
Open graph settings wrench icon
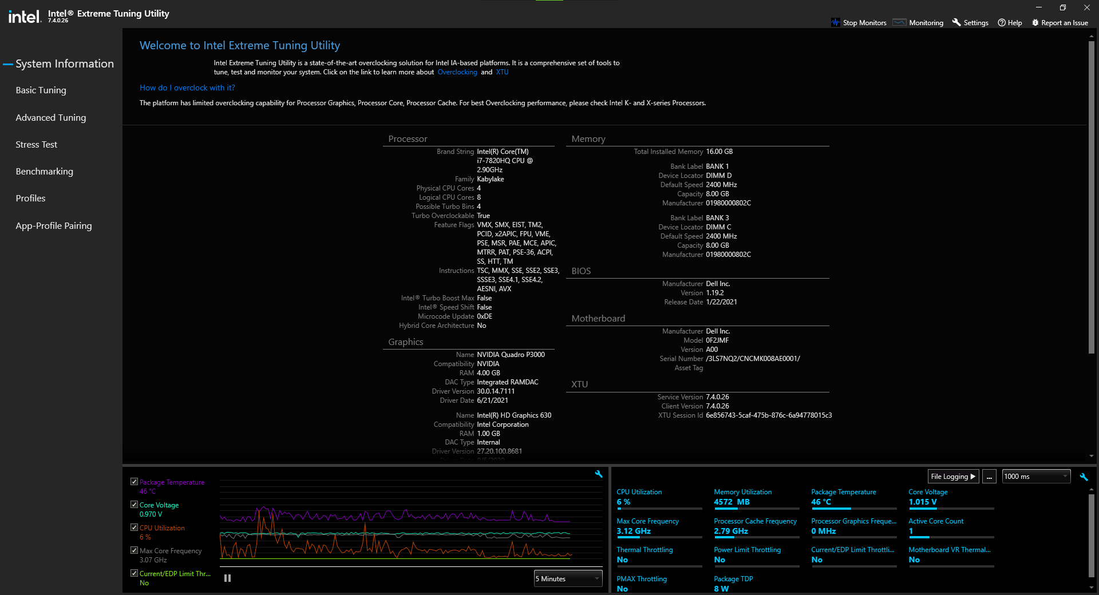click(x=599, y=474)
